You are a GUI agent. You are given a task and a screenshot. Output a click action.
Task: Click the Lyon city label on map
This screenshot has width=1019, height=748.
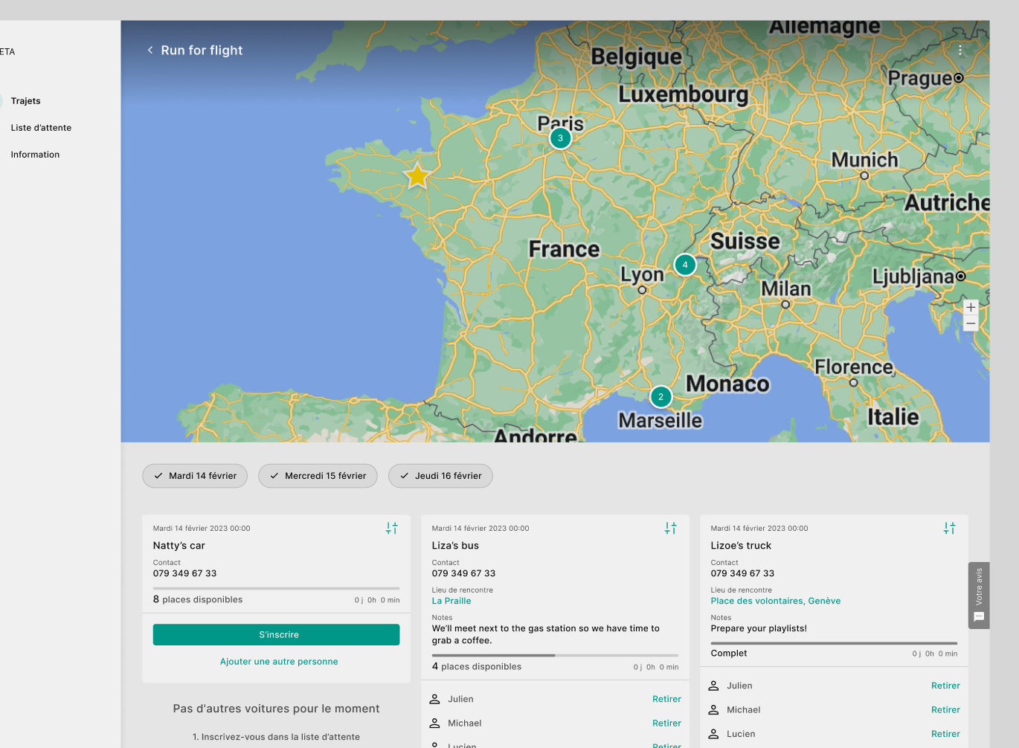click(x=642, y=274)
